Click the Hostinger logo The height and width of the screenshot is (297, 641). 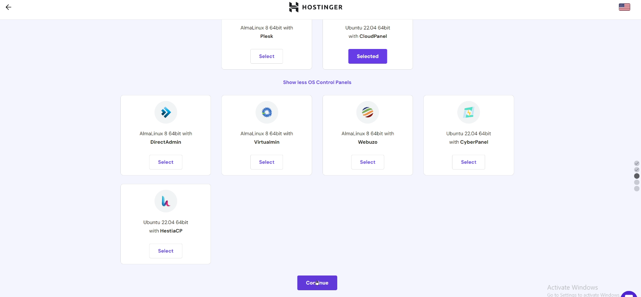pos(316,7)
